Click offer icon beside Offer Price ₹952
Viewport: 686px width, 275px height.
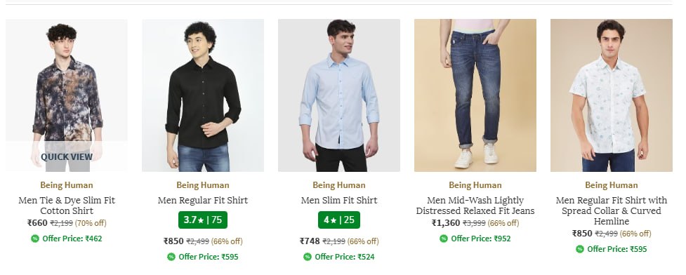(x=444, y=239)
